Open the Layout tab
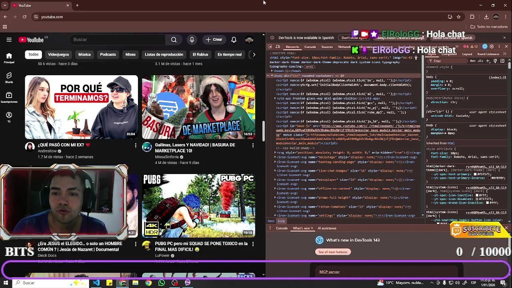The height and width of the screenshot is (288, 512). click(x=467, y=54)
